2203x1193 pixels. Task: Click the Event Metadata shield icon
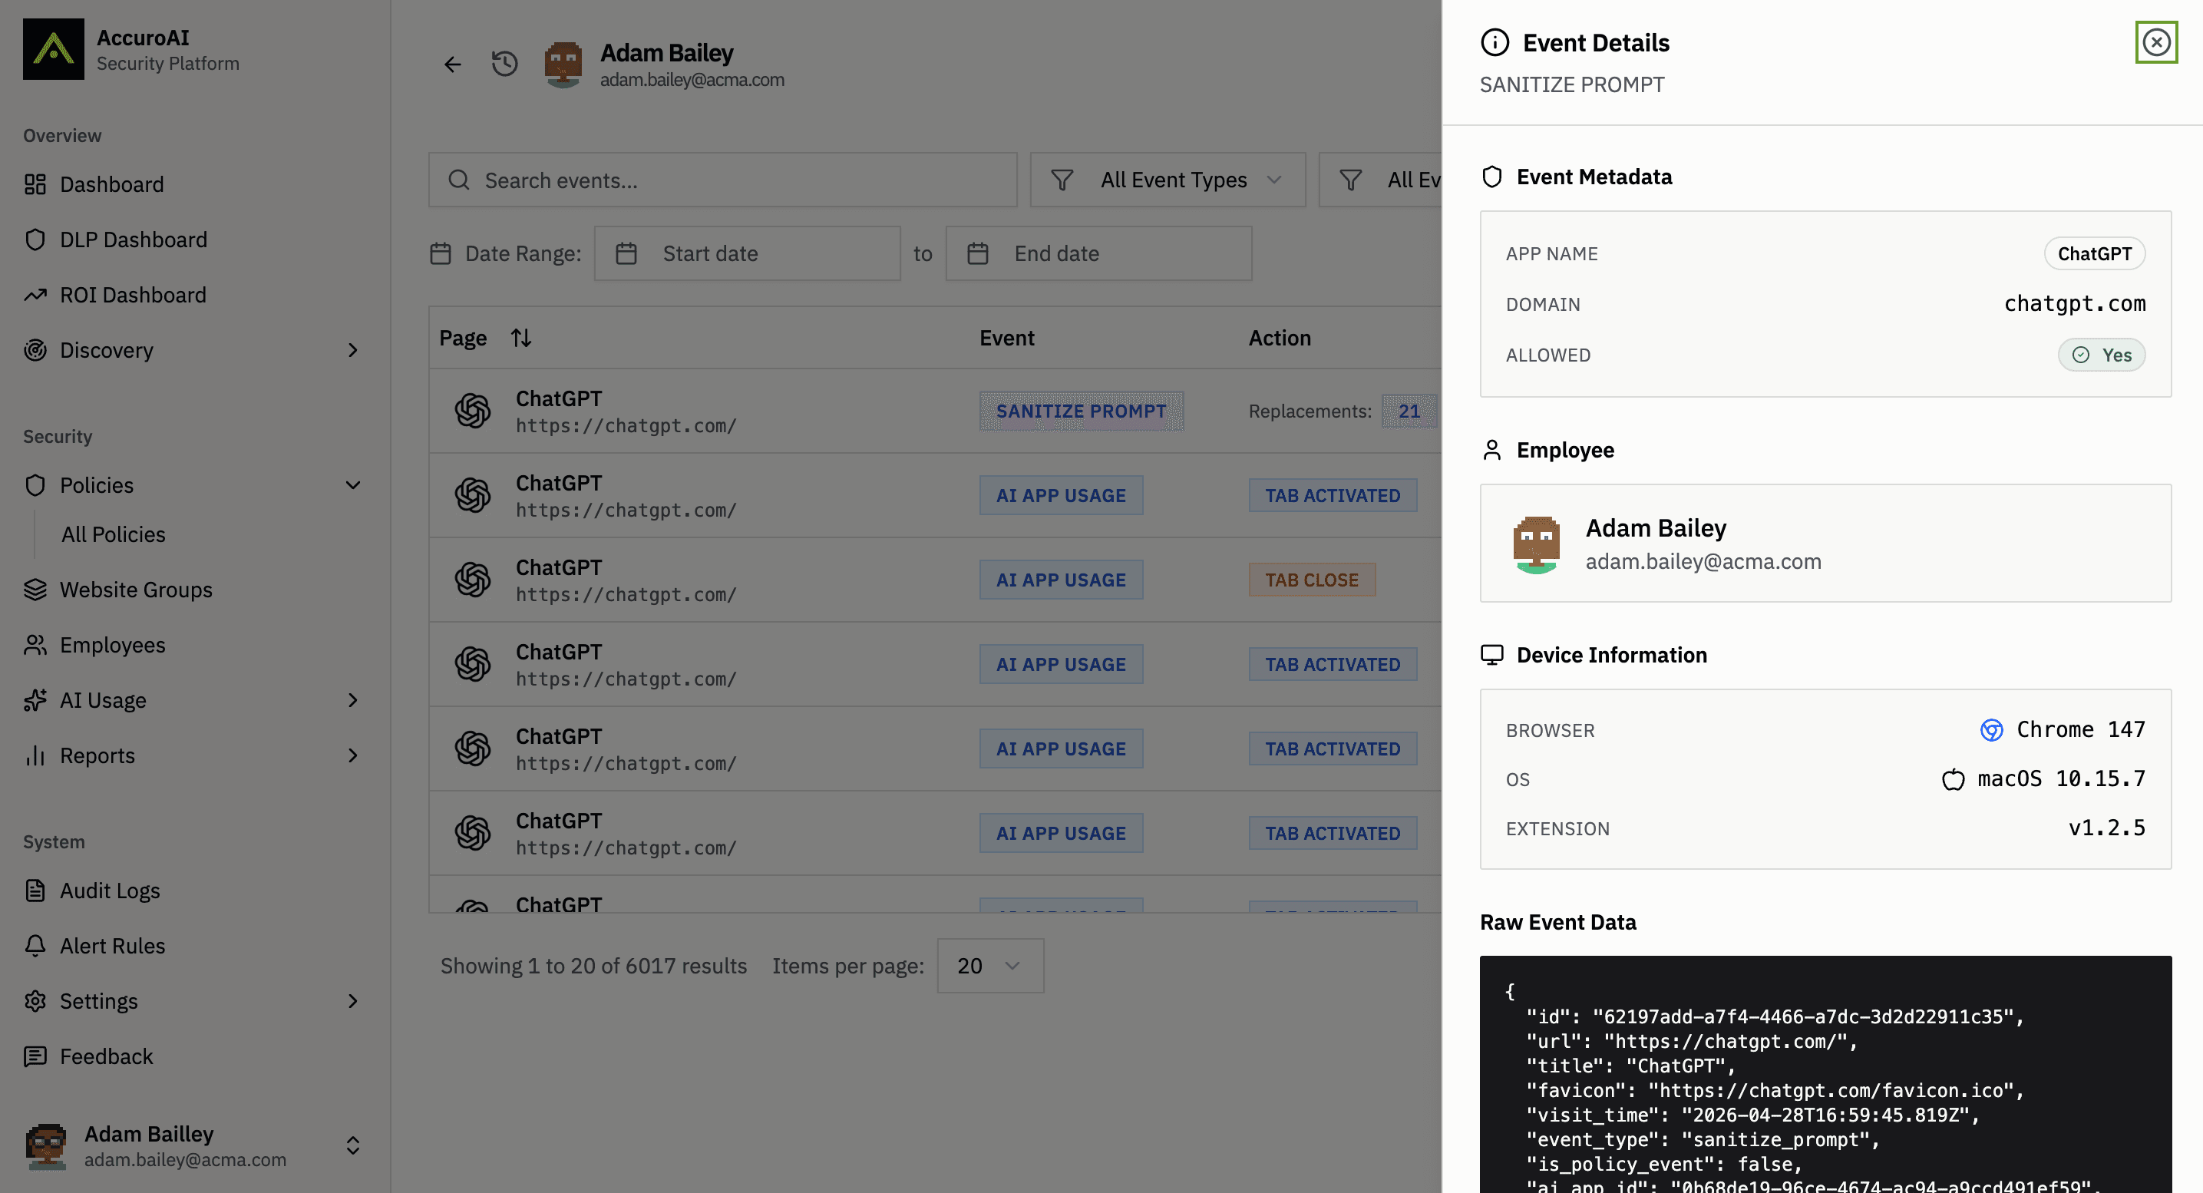coord(1492,177)
